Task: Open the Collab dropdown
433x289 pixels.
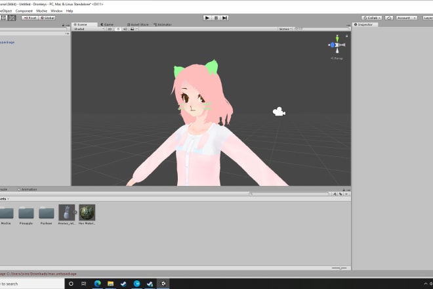Action: (x=372, y=18)
